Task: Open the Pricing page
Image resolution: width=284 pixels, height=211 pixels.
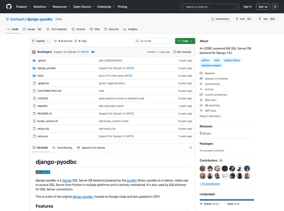Action: coord(122,7)
